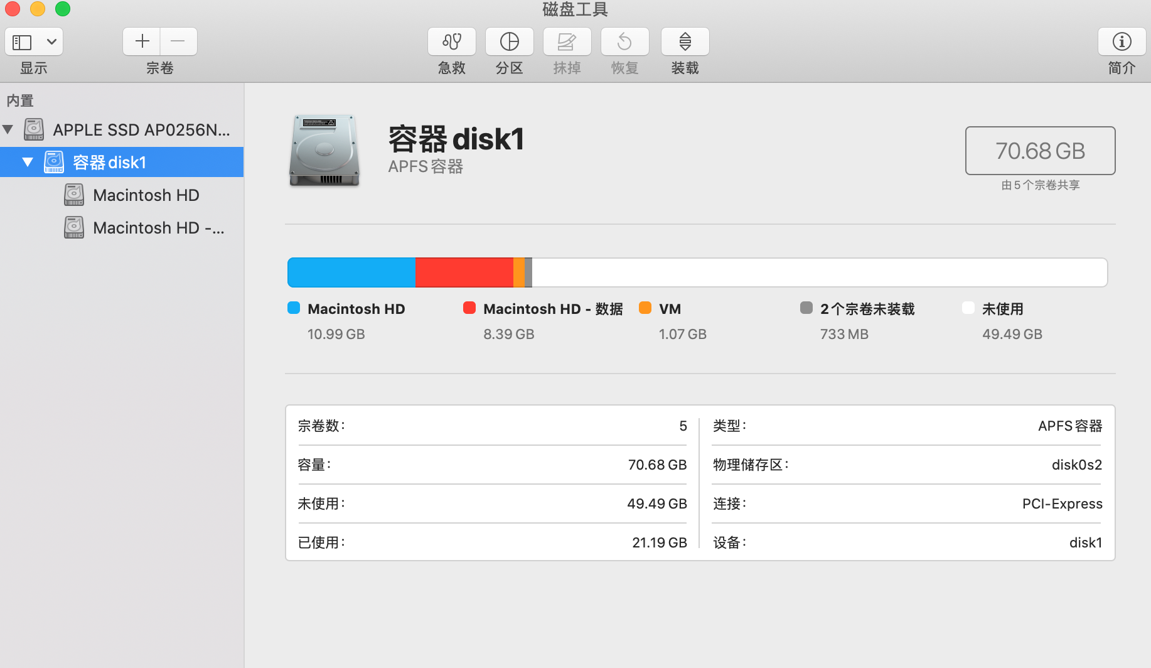Add a volume with the plus button
The height and width of the screenshot is (668, 1151).
coord(142,42)
